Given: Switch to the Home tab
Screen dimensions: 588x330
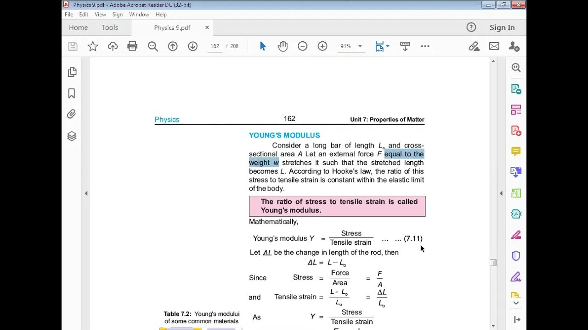Looking at the screenshot, I should (x=78, y=27).
